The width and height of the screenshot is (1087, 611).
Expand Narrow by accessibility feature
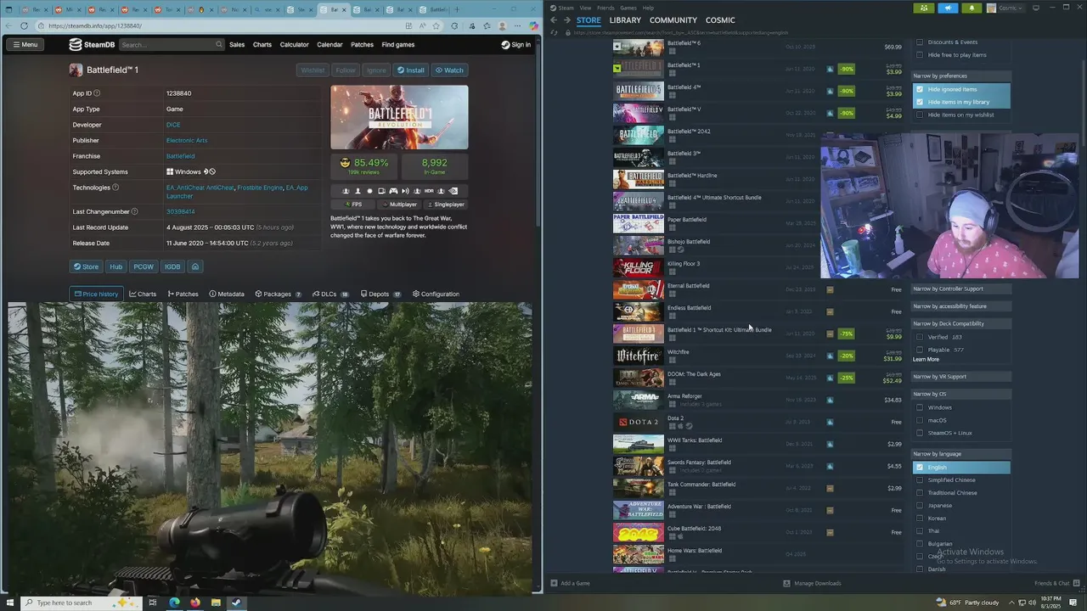coord(960,306)
